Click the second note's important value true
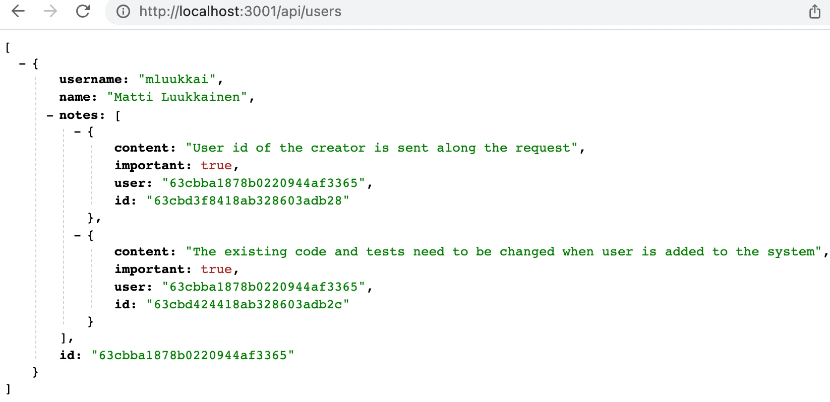Screen dimensions: 830x402 coord(216,270)
